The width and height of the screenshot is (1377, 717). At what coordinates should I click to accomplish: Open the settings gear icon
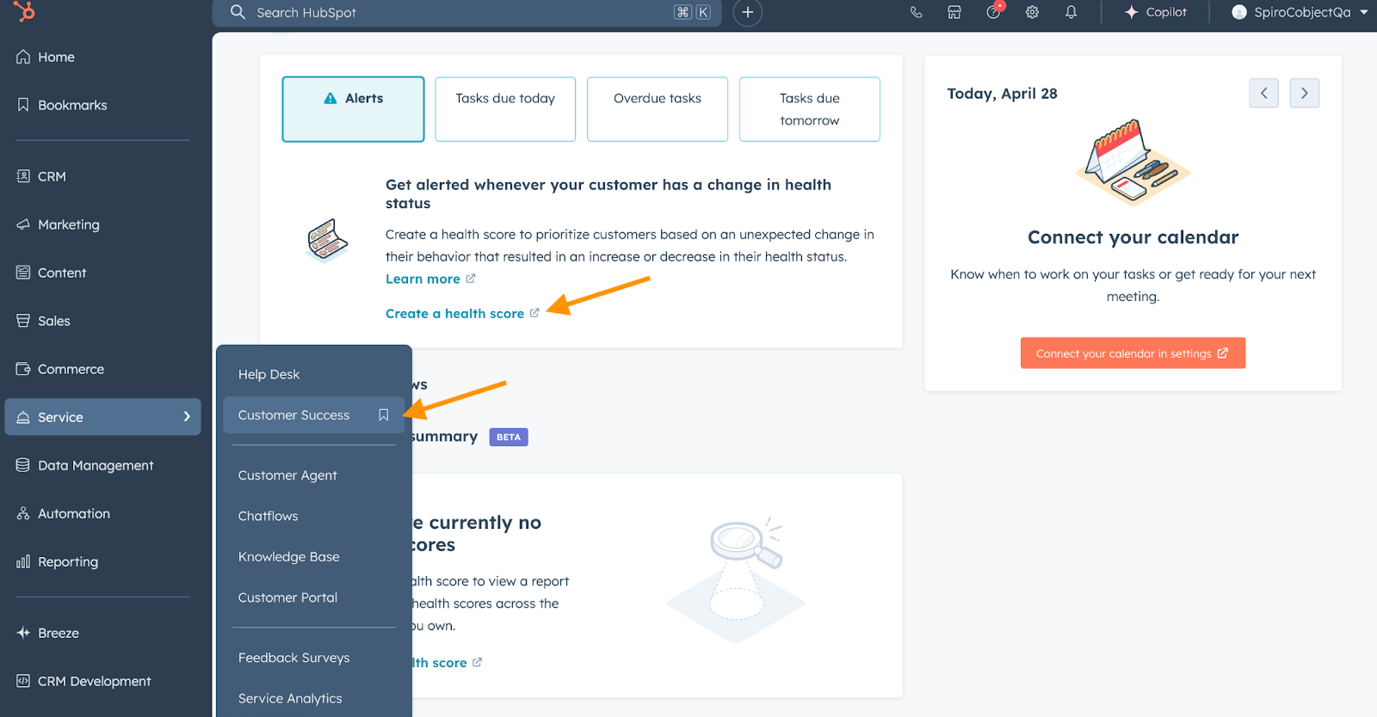coord(1032,12)
